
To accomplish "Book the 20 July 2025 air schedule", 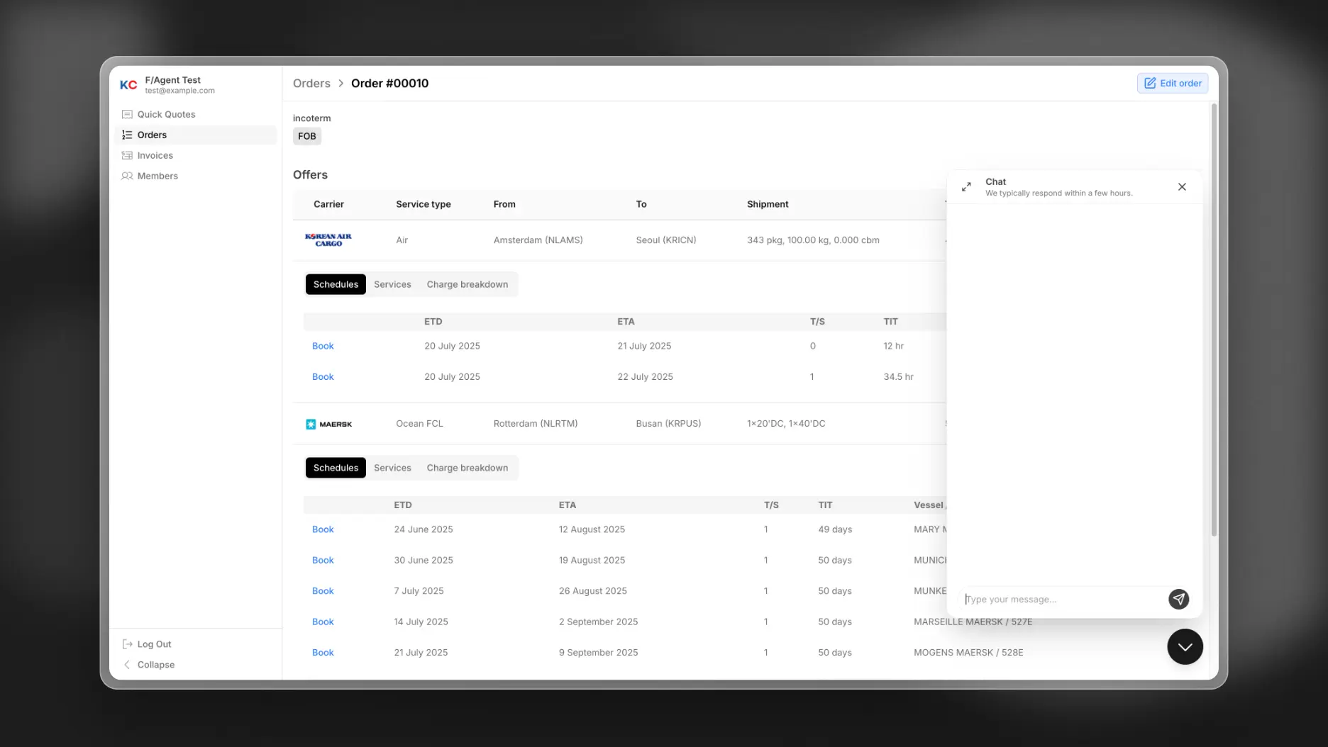I will point(323,346).
